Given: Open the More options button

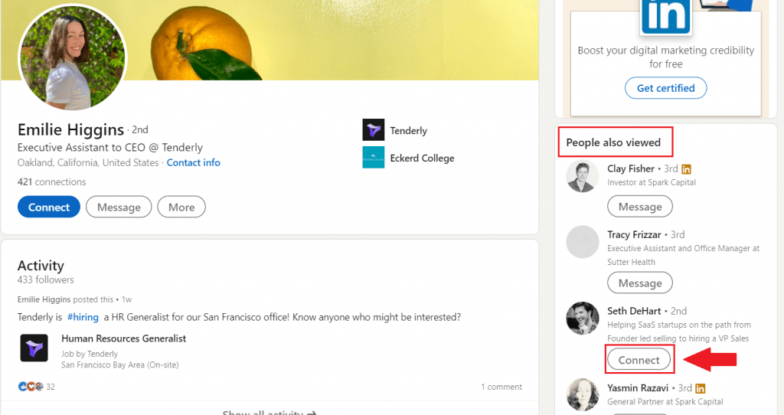Looking at the screenshot, I should pos(181,207).
